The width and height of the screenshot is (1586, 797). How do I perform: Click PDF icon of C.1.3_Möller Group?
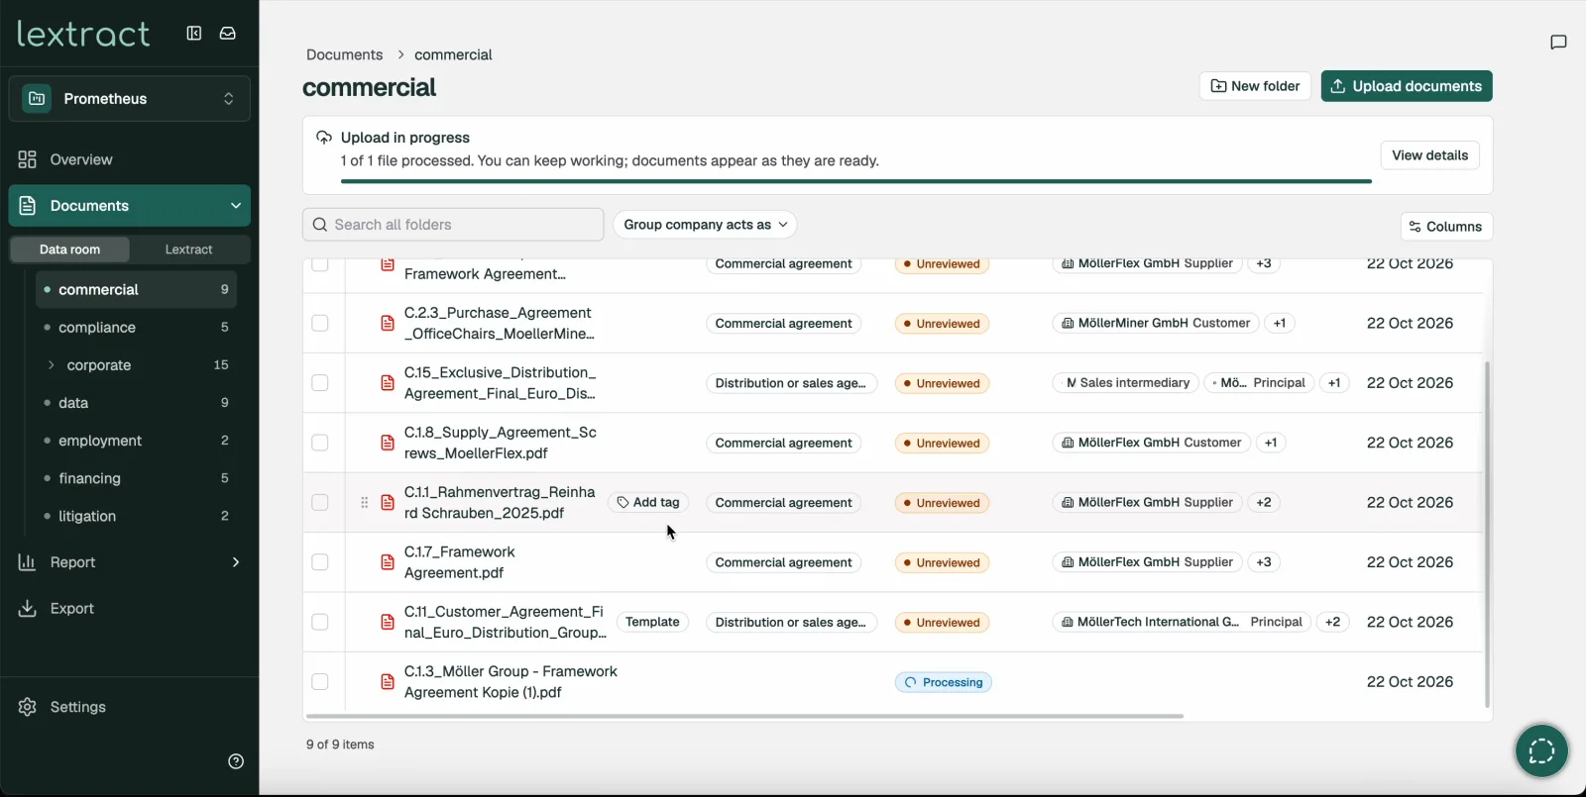point(388,682)
